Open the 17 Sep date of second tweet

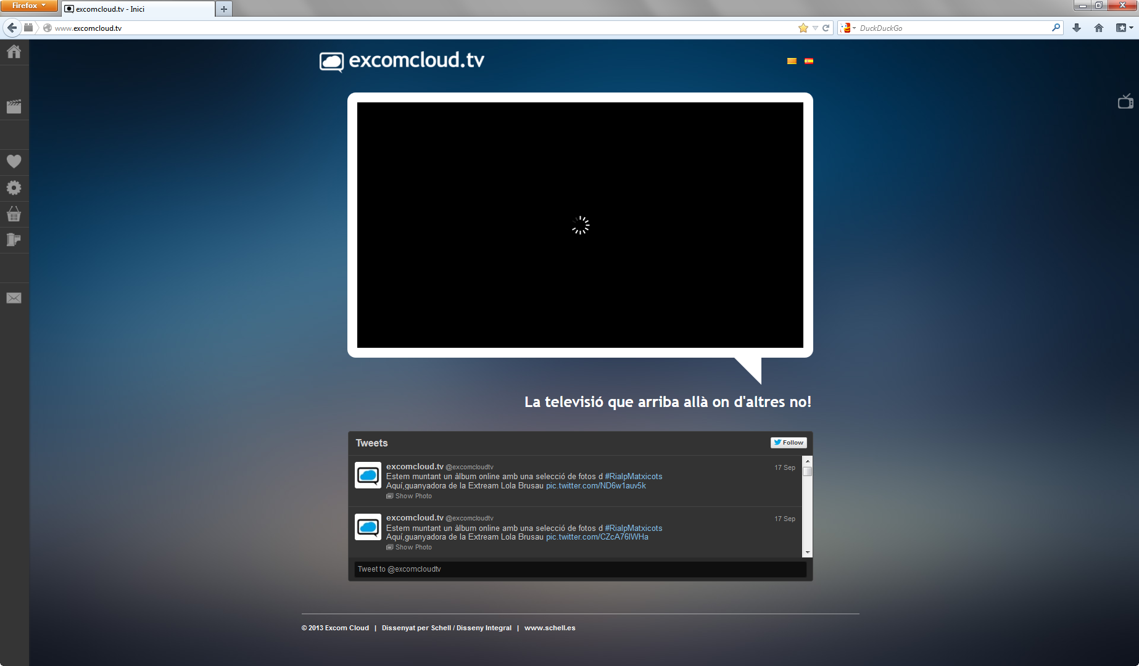click(785, 519)
